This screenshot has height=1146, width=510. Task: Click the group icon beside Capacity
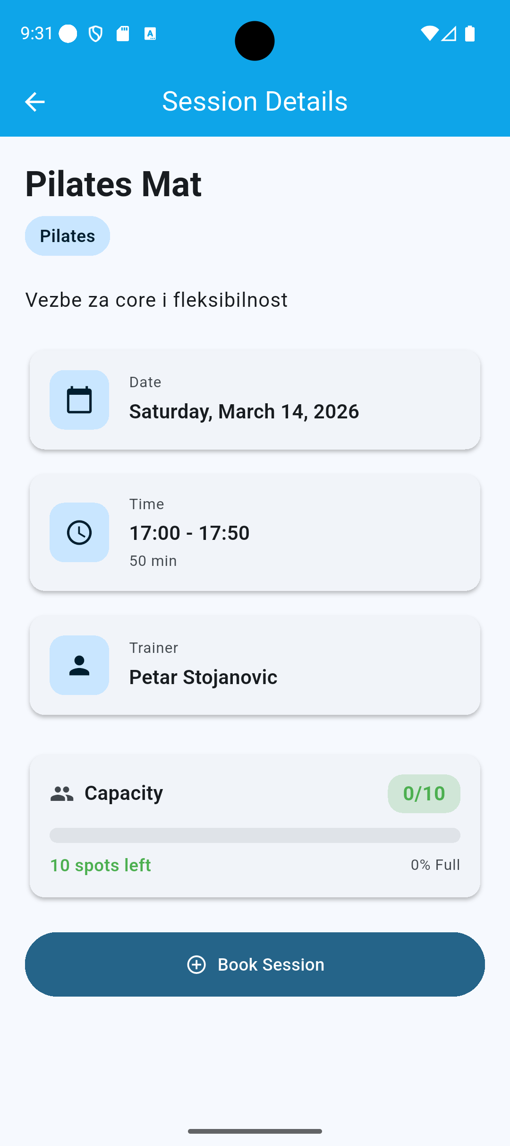(62, 794)
